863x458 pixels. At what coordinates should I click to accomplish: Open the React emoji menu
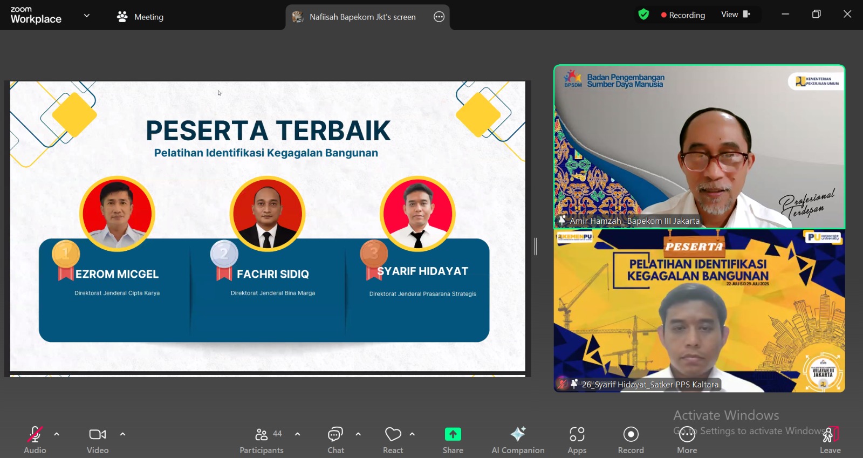point(393,440)
